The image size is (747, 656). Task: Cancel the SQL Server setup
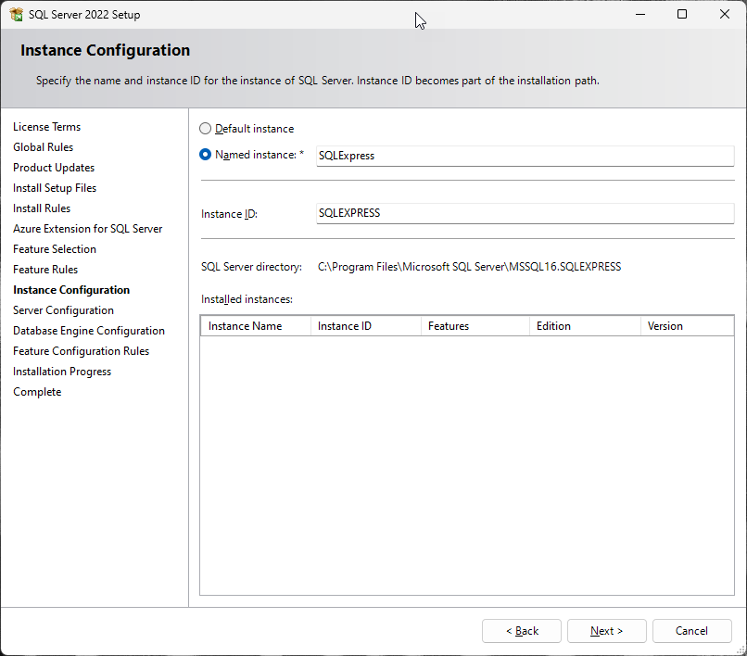[691, 631]
